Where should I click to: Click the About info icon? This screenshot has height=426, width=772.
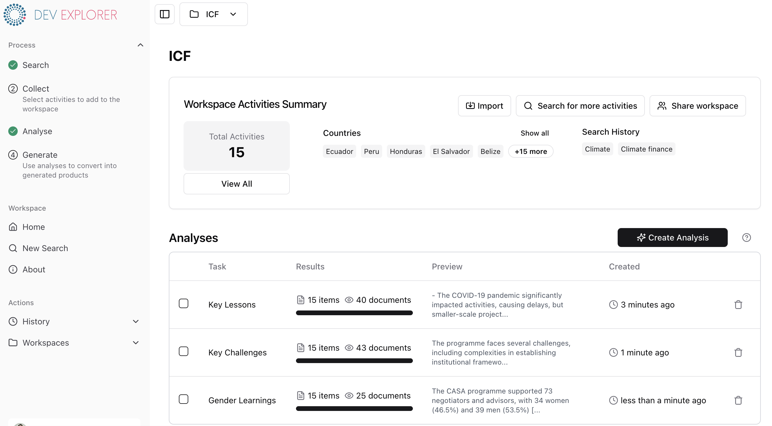[13, 269]
